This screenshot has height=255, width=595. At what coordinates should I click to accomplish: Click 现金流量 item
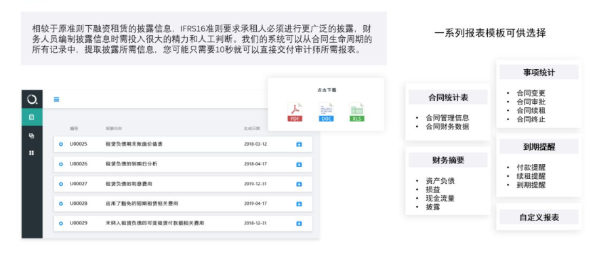[440, 198]
